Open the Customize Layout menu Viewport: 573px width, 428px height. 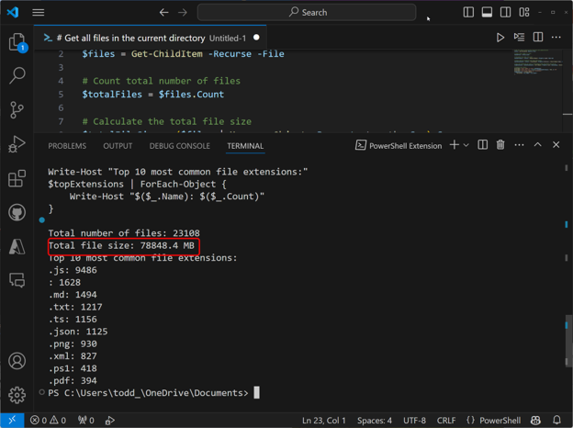pyautogui.click(x=524, y=13)
